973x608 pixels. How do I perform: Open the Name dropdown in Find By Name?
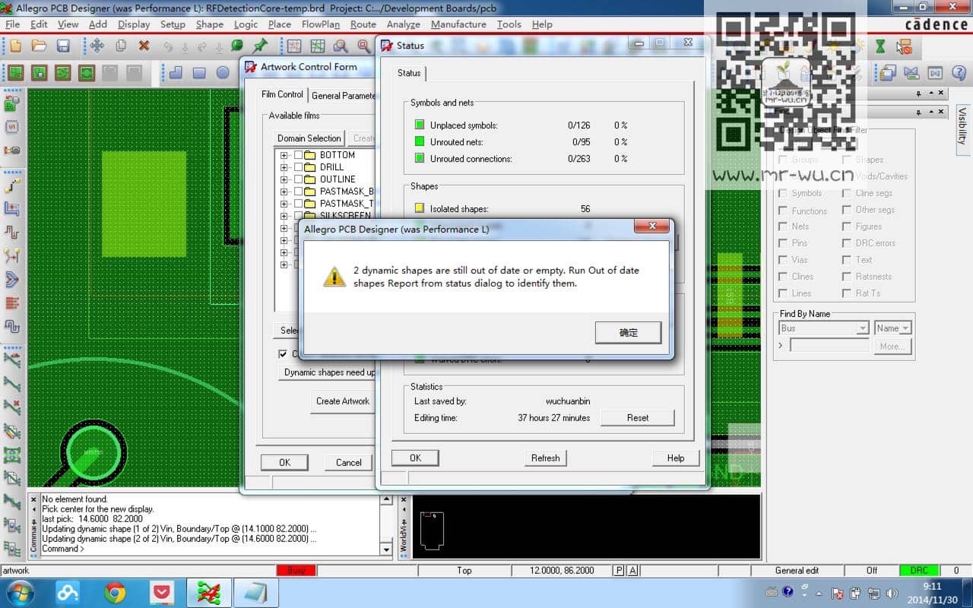[905, 328]
